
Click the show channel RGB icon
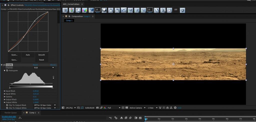(104, 108)
